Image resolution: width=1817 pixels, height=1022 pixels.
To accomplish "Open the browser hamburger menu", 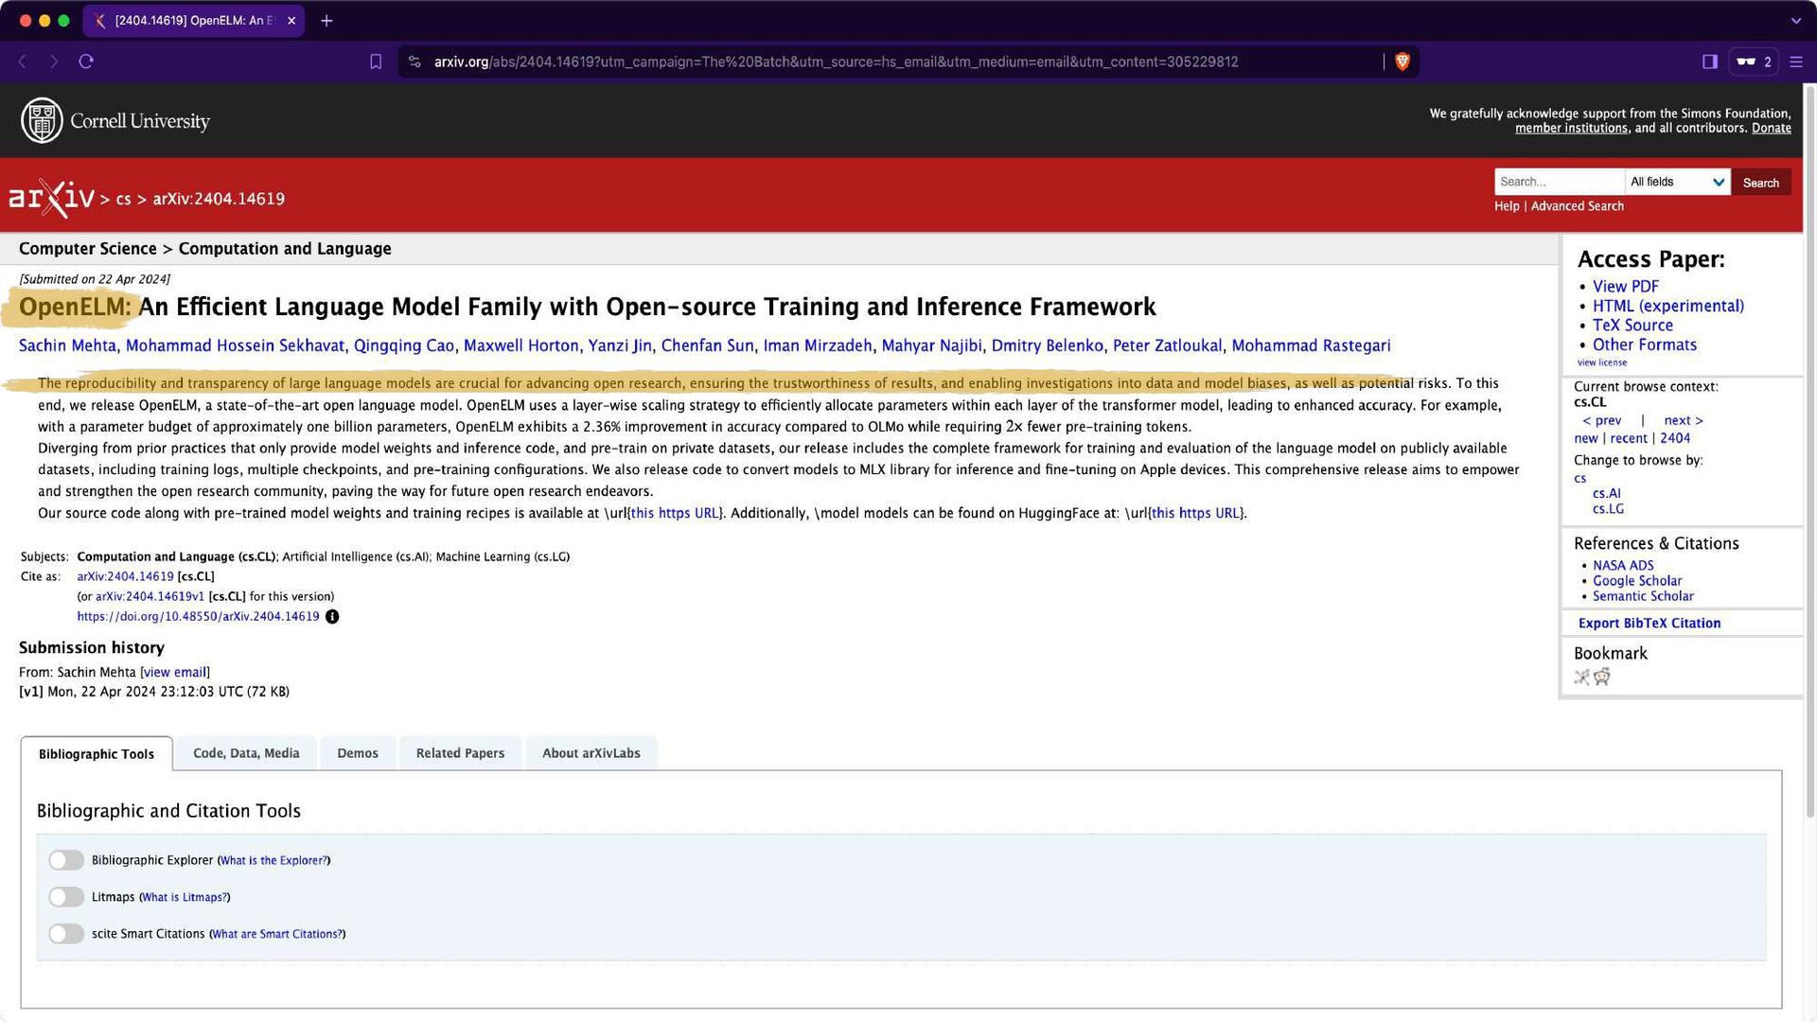I will pyautogui.click(x=1796, y=62).
